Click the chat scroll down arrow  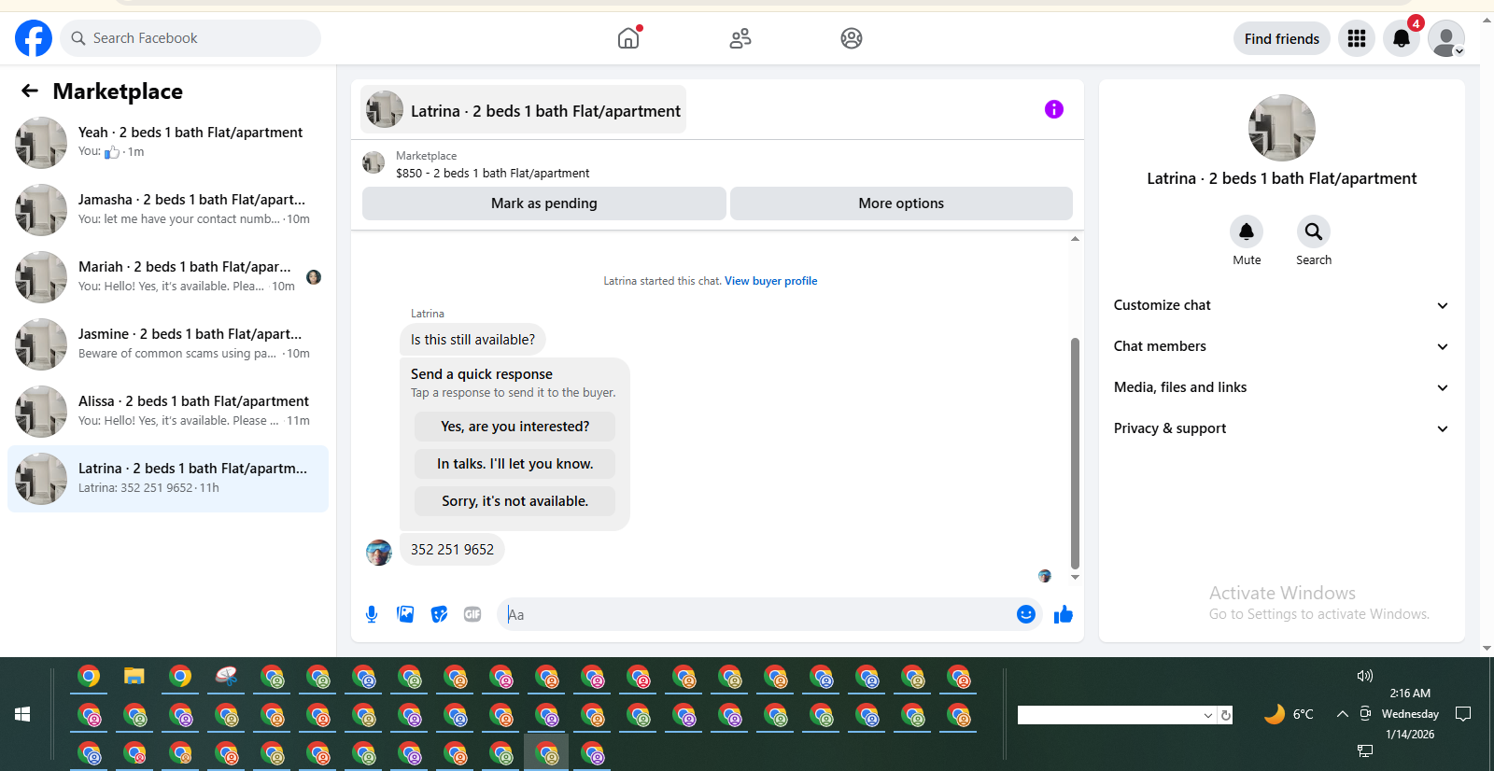[x=1075, y=577]
